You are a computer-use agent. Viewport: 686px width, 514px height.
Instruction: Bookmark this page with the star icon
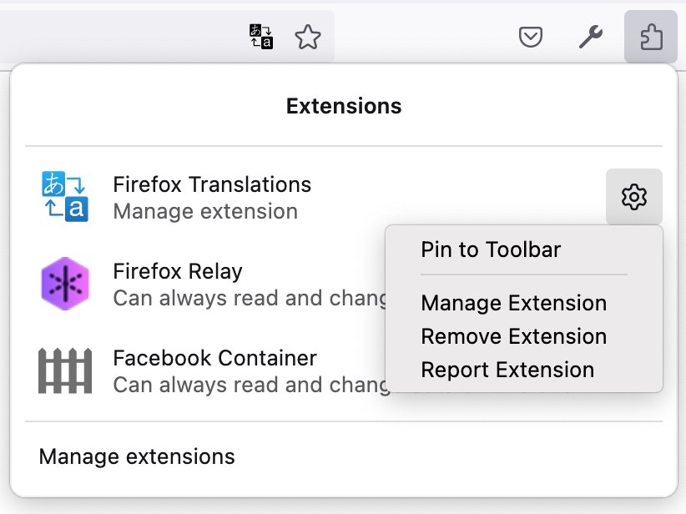[308, 37]
